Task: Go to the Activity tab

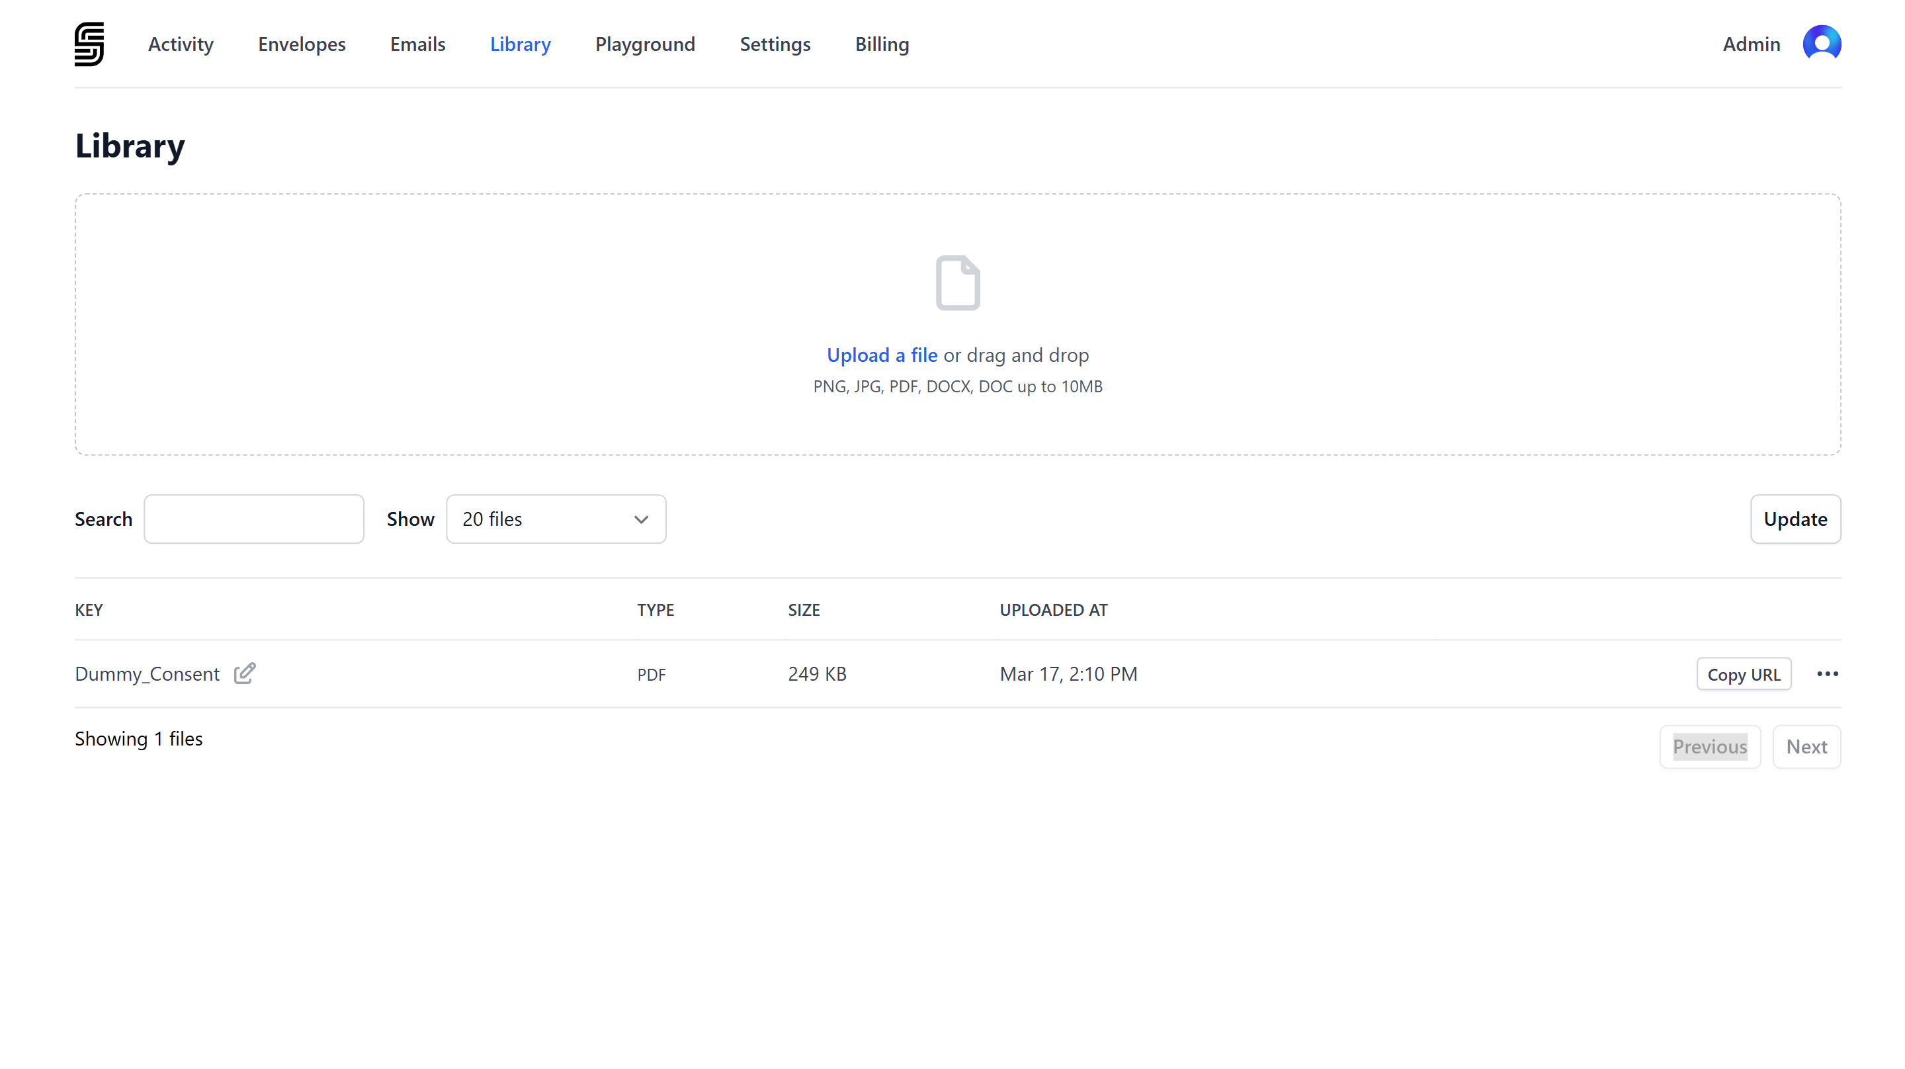Action: click(x=181, y=44)
